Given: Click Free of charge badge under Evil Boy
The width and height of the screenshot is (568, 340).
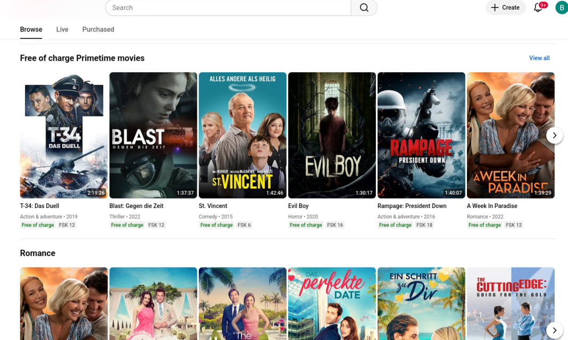Looking at the screenshot, I should (x=306, y=225).
